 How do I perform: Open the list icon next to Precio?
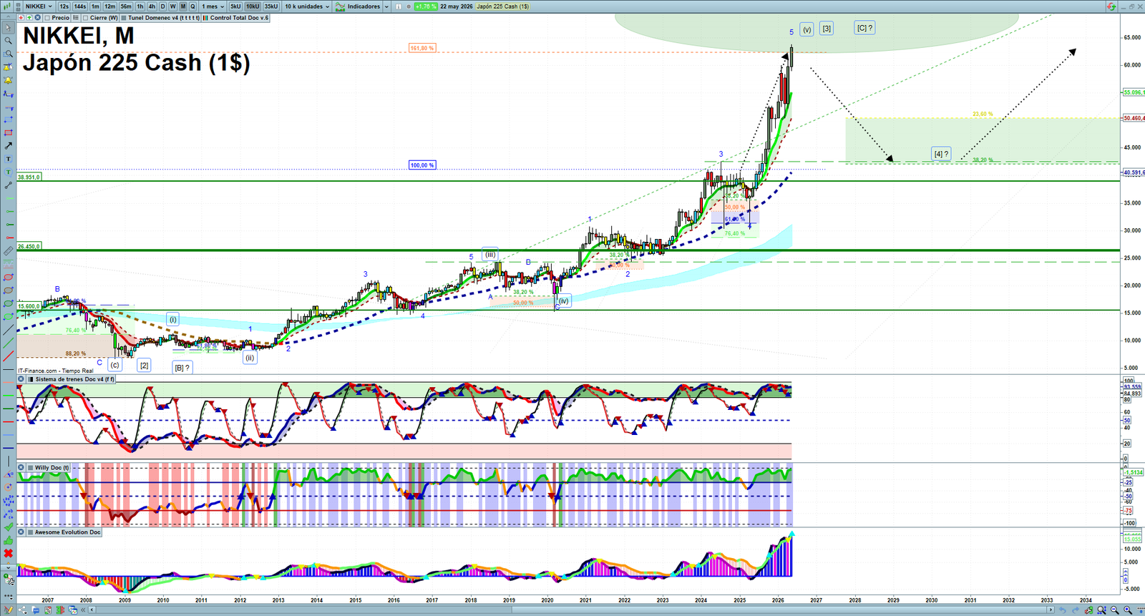click(76, 18)
